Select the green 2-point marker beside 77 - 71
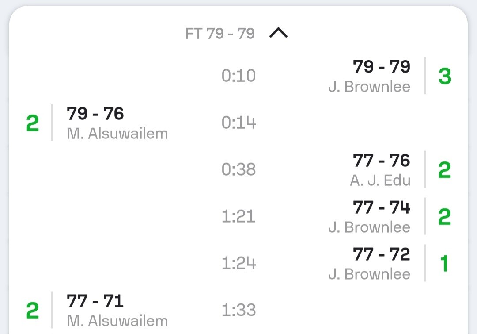Viewport: 477px width, 334px height. [33, 311]
